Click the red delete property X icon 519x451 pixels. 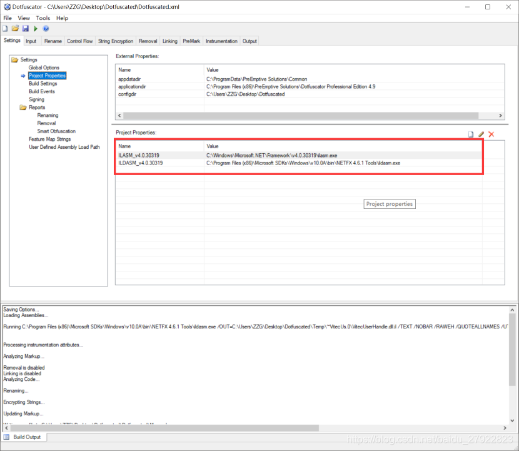[x=491, y=134]
